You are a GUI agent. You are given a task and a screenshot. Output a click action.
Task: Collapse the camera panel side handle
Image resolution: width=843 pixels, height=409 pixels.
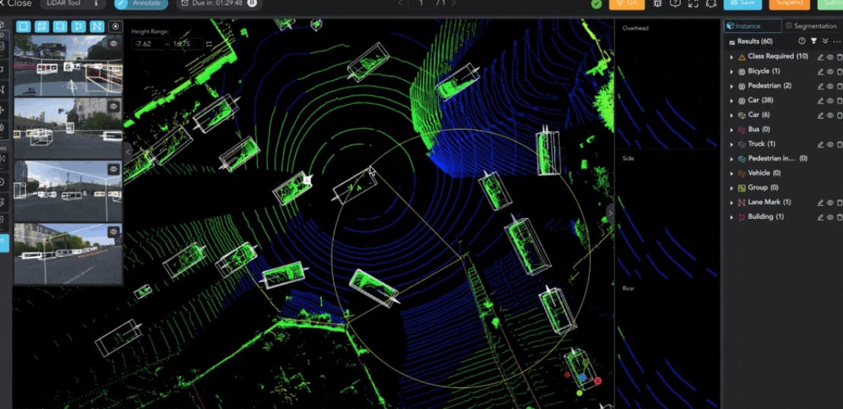pos(127,152)
